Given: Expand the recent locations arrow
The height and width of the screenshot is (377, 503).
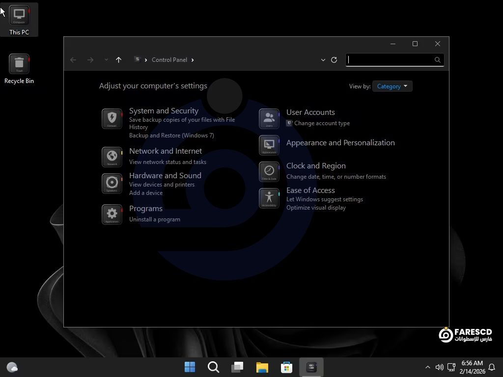Looking at the screenshot, I should click(x=106, y=60).
